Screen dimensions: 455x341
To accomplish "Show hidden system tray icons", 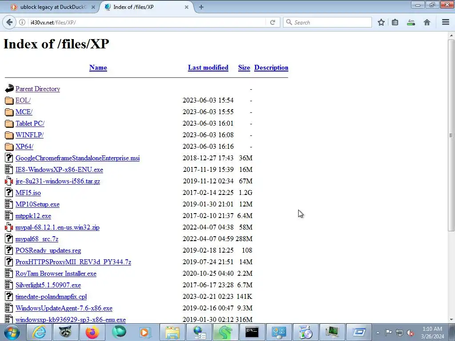I will pyautogui.click(x=378, y=333).
